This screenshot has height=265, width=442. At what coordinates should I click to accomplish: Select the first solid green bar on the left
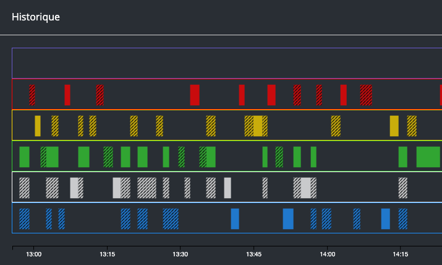pos(25,157)
